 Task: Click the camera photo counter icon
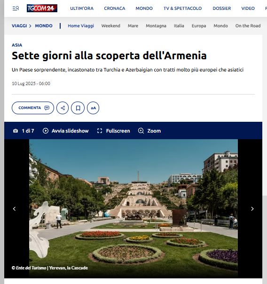[16, 131]
